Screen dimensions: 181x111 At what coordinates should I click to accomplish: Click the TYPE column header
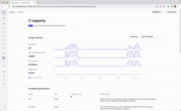pyautogui.click(x=56, y=94)
